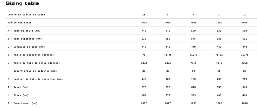The width and height of the screenshot is (257, 108).
Task: Select the S frame size column header
Action: tap(168, 15)
